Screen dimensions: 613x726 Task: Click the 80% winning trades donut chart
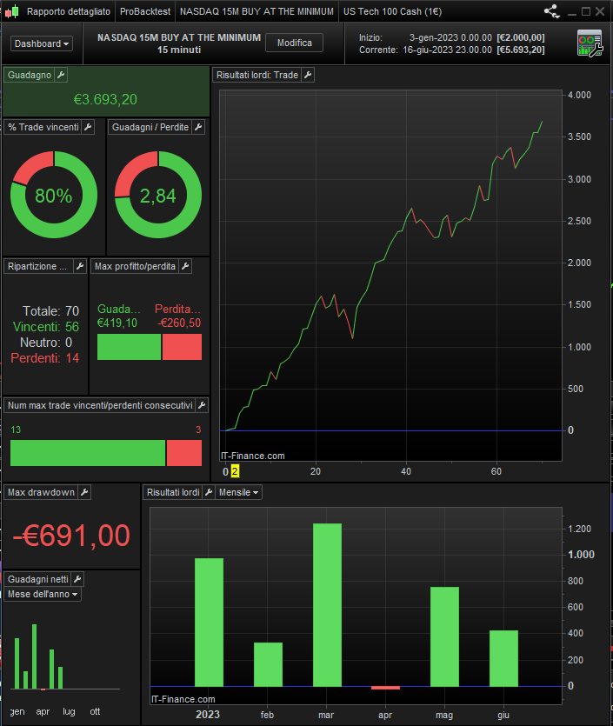click(54, 195)
